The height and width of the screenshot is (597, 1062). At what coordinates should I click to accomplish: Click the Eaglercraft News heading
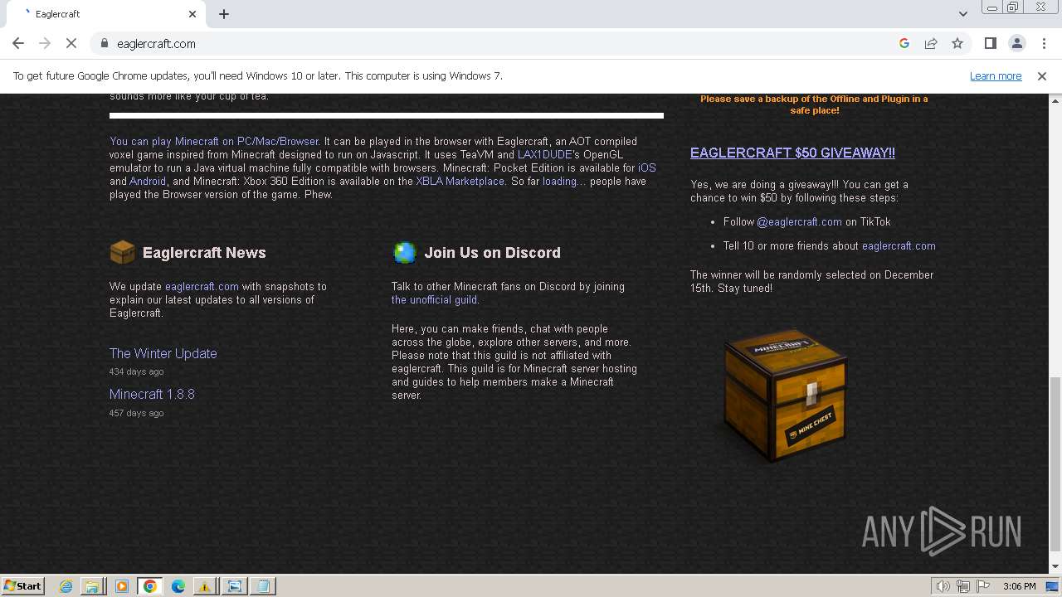(x=204, y=253)
